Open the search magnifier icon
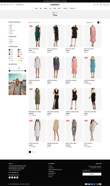 coord(94,5)
